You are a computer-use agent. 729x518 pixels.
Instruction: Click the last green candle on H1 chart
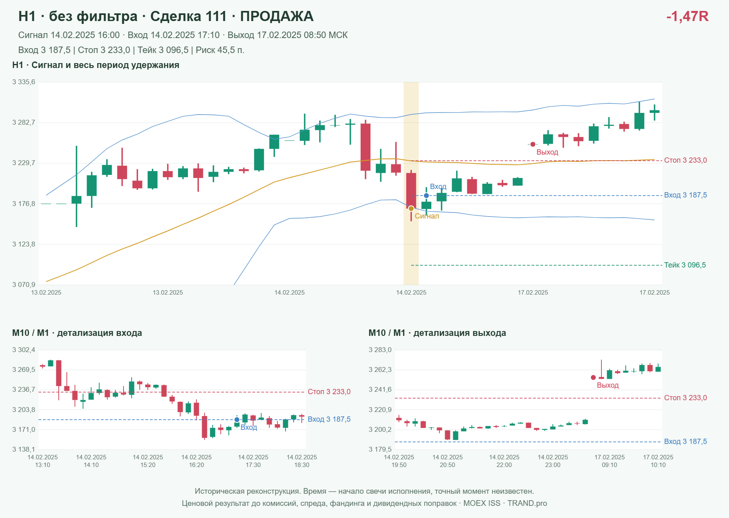654,111
